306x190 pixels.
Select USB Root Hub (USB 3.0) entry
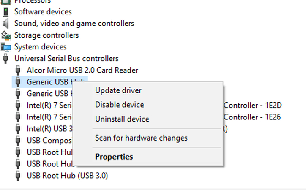click(x=67, y=175)
